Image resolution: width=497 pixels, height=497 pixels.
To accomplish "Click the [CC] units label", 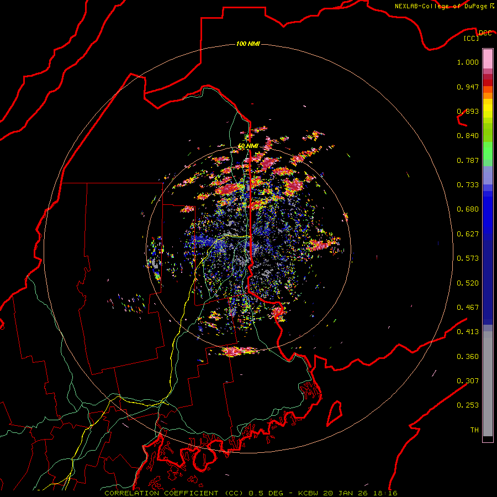I will (x=472, y=38).
